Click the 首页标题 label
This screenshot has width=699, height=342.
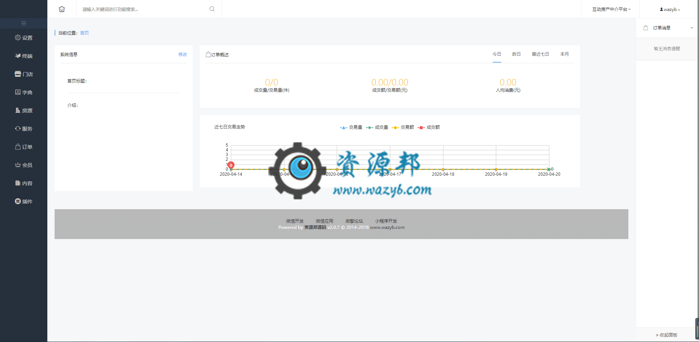click(77, 81)
